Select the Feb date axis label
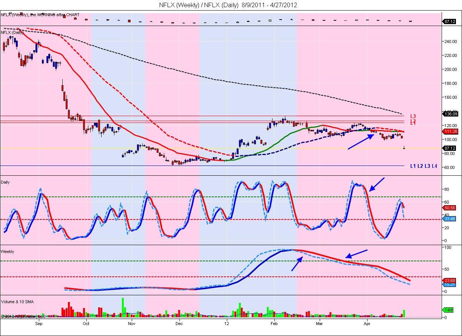Screen dimensions: 462x336 pos(274,324)
